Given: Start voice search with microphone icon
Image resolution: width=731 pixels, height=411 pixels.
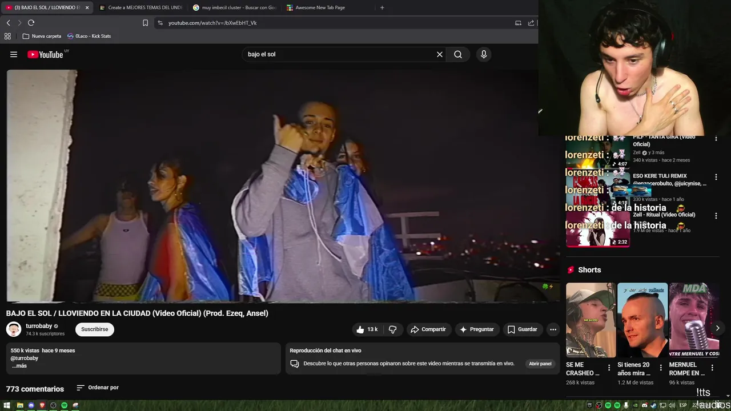Looking at the screenshot, I should click(484, 54).
